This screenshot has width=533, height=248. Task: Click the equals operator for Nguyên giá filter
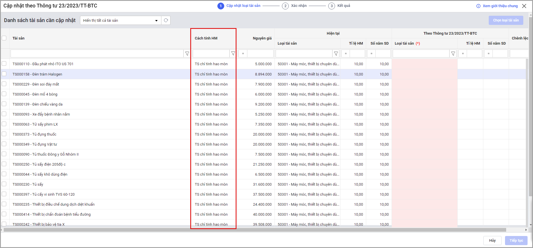[x=243, y=53]
